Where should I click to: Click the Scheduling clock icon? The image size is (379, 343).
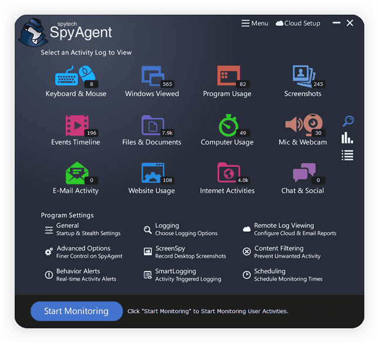[x=247, y=275]
